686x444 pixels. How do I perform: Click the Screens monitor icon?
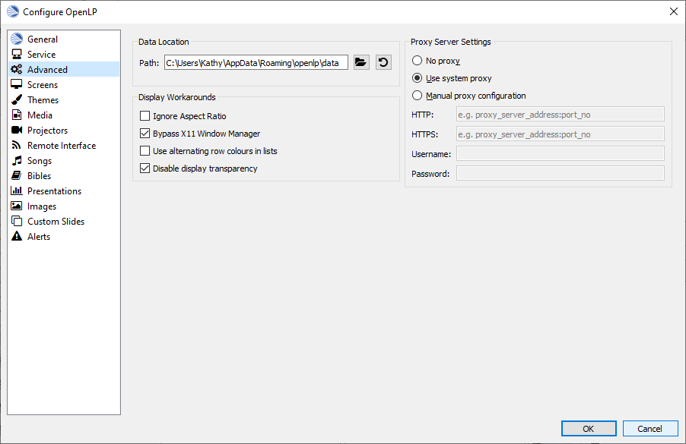(x=17, y=84)
